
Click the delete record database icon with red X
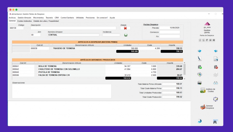(216, 67)
